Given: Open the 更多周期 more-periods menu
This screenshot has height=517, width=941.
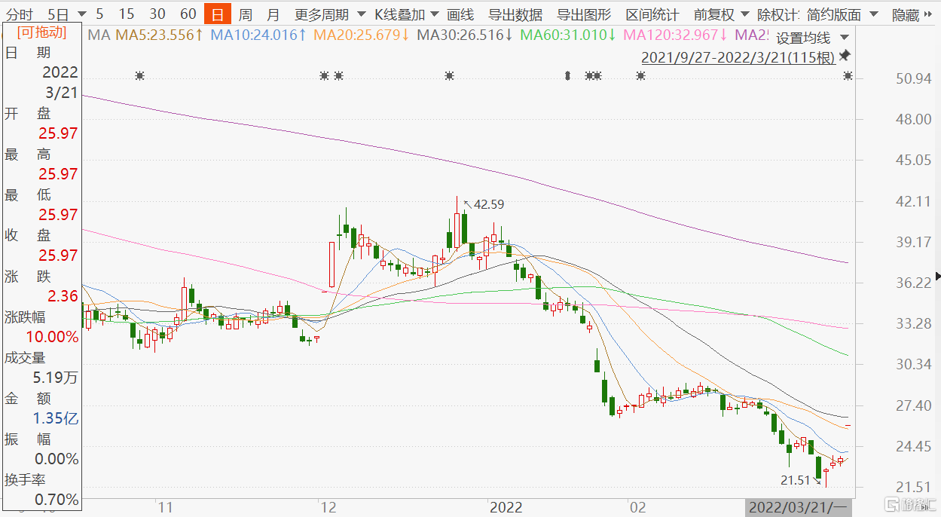Looking at the screenshot, I should pos(330,14).
